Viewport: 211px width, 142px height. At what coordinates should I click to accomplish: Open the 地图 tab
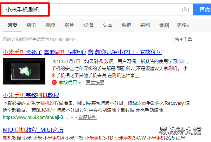pyautogui.click(x=164, y=25)
